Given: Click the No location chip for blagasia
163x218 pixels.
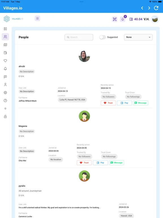Looking at the screenshot, I should (x=56, y=160).
